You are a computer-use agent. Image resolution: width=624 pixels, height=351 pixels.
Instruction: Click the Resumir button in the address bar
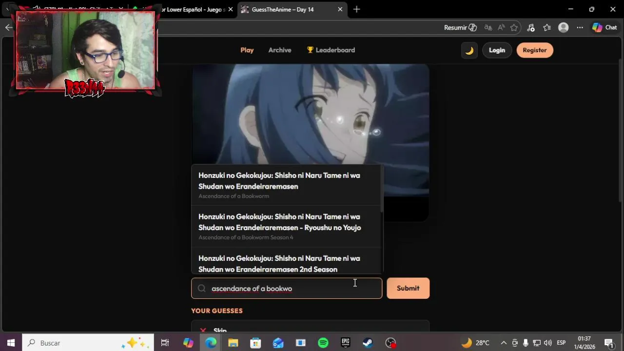point(460,28)
